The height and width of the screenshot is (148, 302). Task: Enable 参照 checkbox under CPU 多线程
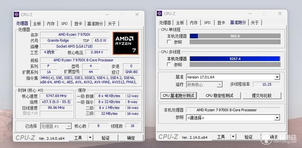click(x=169, y=64)
